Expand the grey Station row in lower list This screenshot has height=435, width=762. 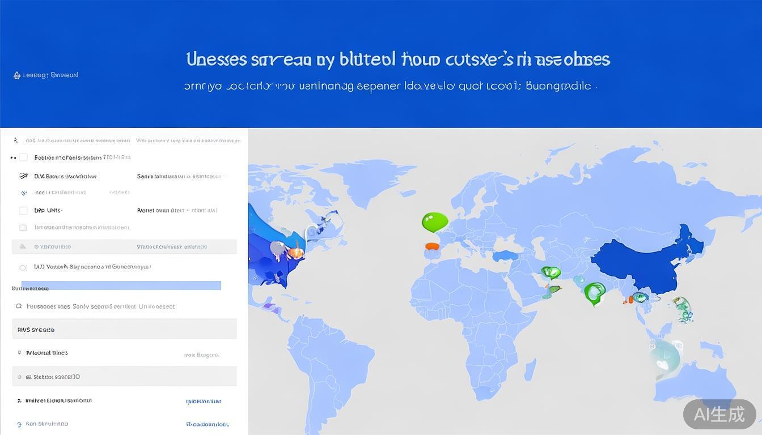[124, 377]
